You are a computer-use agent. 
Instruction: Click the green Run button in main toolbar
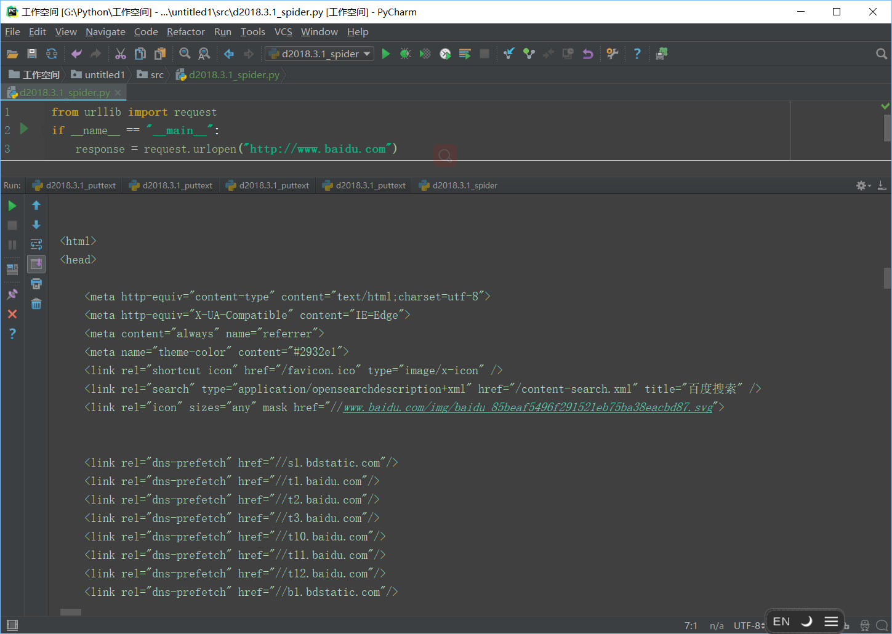[386, 54]
